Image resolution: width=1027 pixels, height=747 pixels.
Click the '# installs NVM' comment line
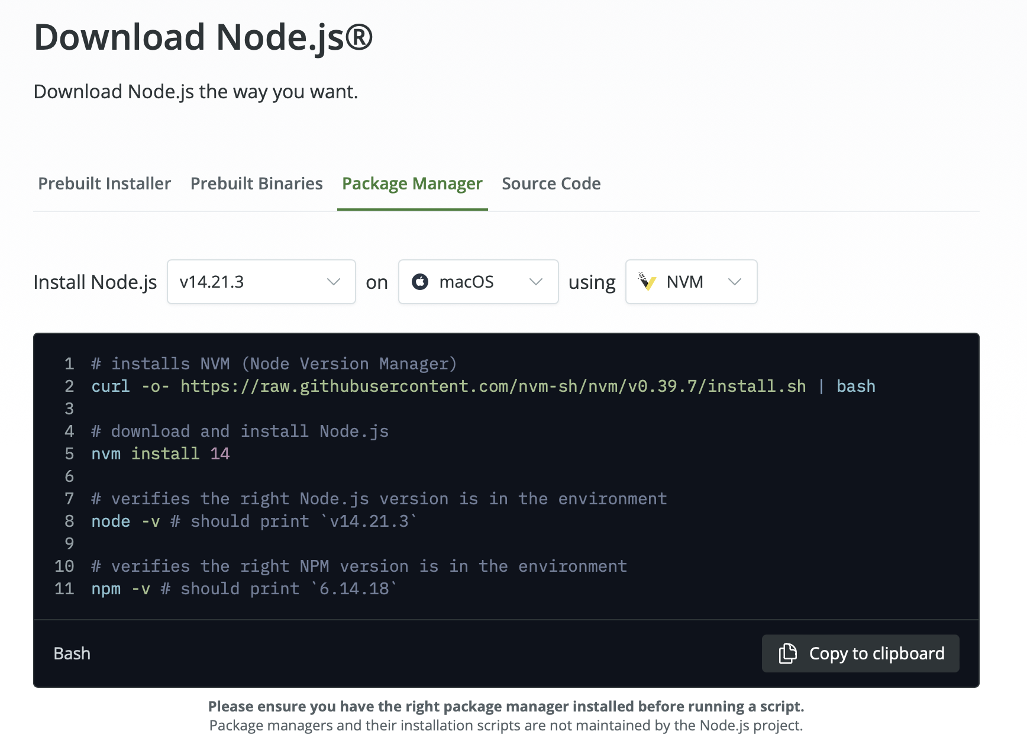(274, 364)
